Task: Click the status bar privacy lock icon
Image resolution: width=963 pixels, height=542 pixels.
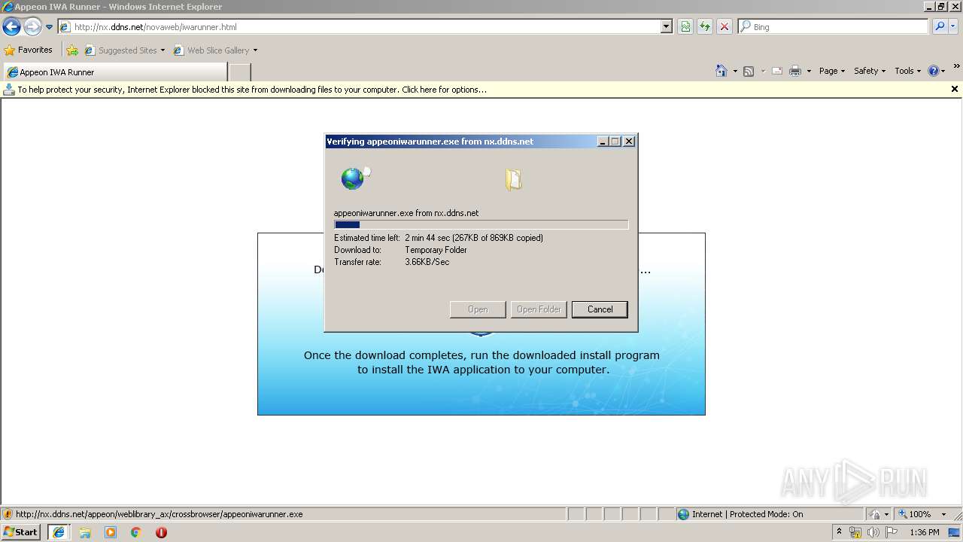Action: [x=875, y=514]
